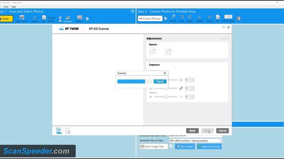Viewport: 284px width, 159px height.
Task: Select the Zoom magnifier tool
Action: (x=173, y=19)
